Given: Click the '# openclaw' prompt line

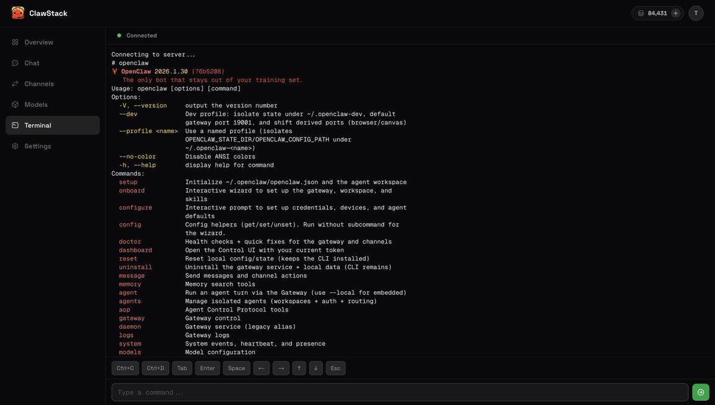Looking at the screenshot, I should pyautogui.click(x=130, y=63).
